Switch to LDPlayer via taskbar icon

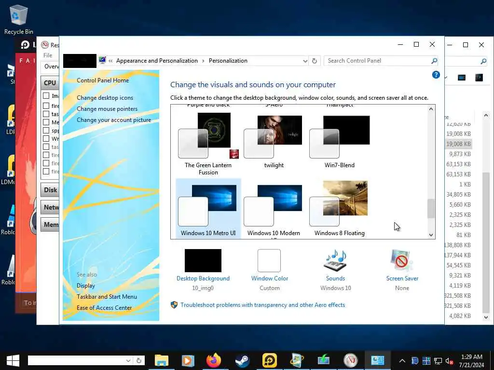click(269, 360)
